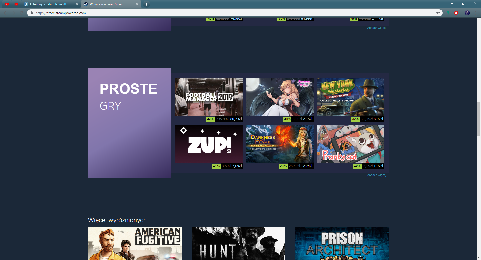481x260 pixels.
Task: Go forward to the next page
Action: [14, 13]
